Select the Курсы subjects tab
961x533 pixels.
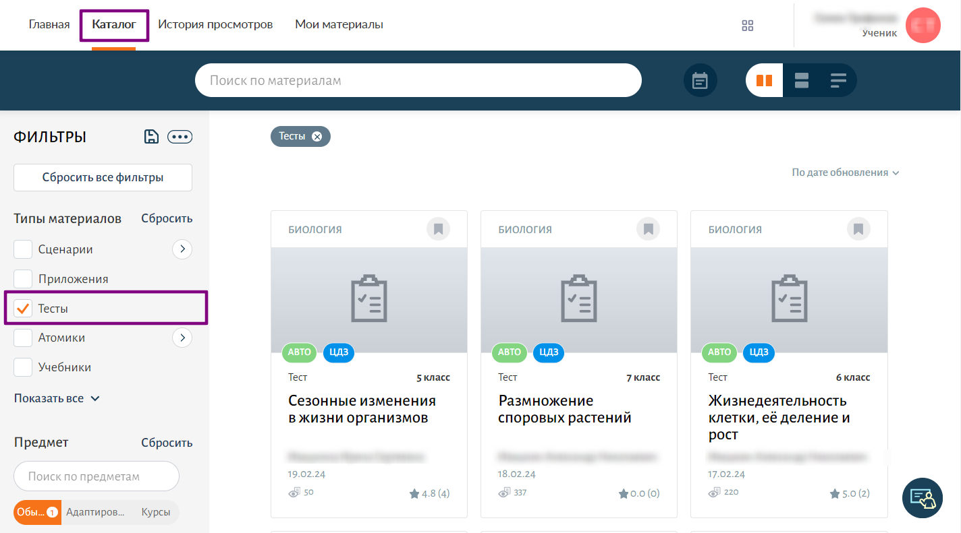(x=155, y=512)
